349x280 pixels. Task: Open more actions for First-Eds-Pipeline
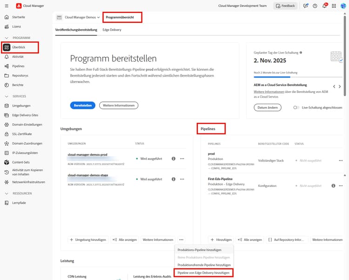pos(341,186)
